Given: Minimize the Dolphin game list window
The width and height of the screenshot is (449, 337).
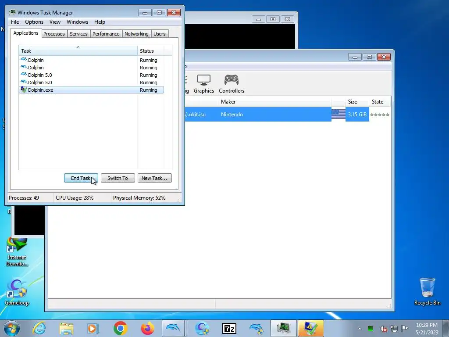Looking at the screenshot, I should click(x=355, y=57).
